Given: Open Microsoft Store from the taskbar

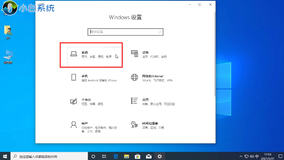Looking at the screenshot, I should [x=138, y=156].
